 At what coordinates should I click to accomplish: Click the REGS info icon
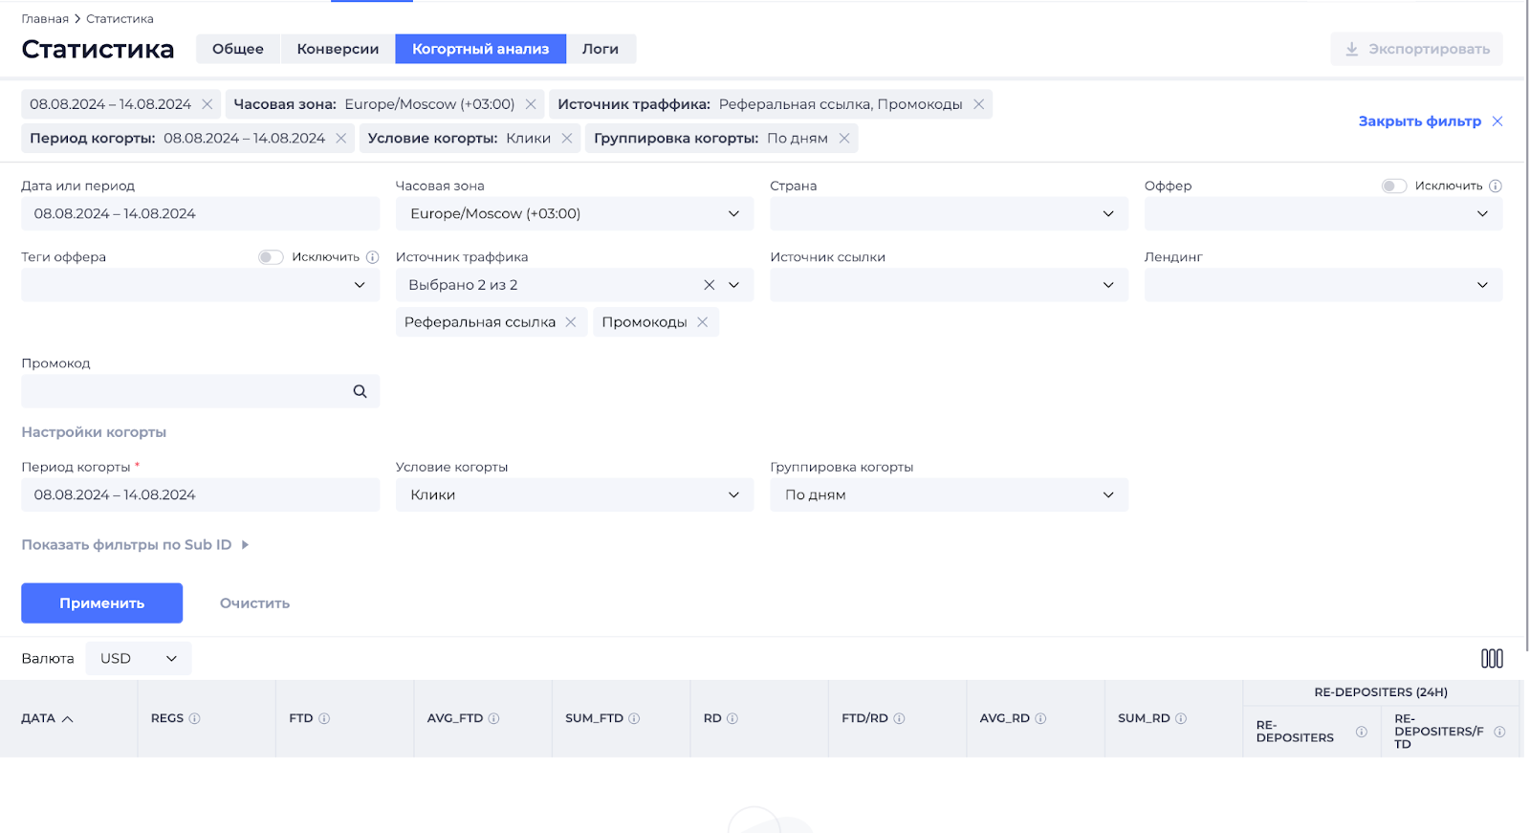pos(195,718)
